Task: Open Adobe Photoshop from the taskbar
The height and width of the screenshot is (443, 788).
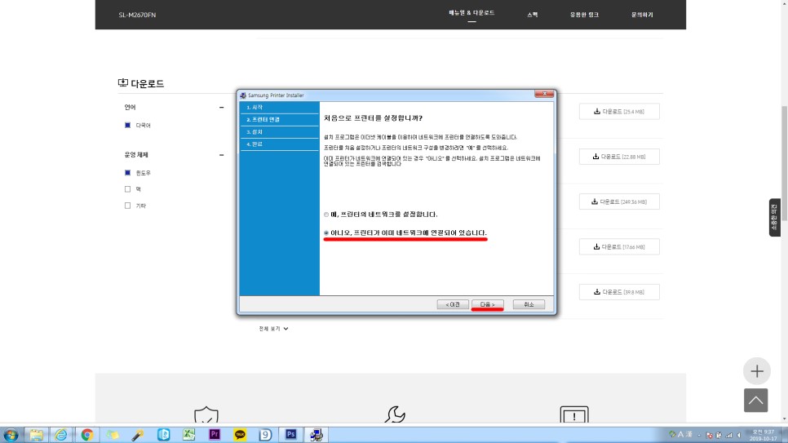Action: (x=291, y=435)
